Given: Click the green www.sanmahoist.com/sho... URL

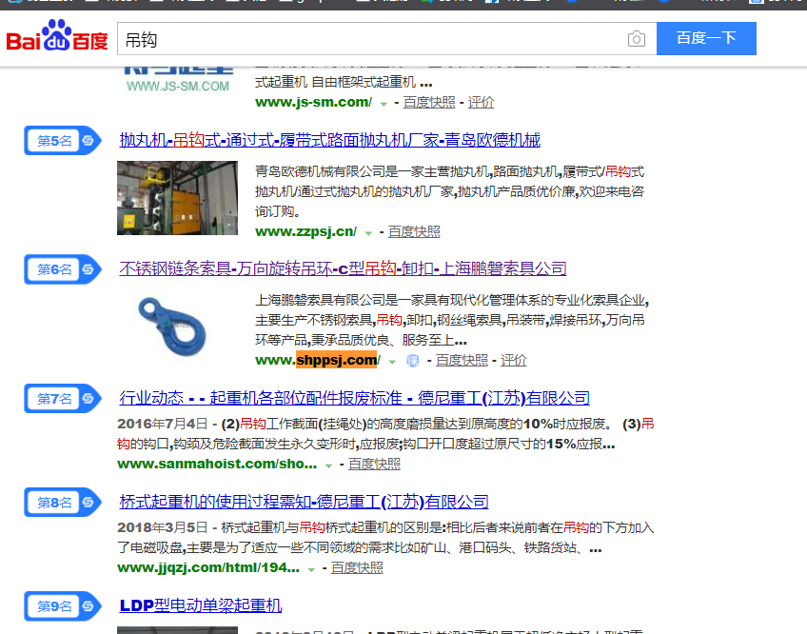Looking at the screenshot, I should (217, 464).
